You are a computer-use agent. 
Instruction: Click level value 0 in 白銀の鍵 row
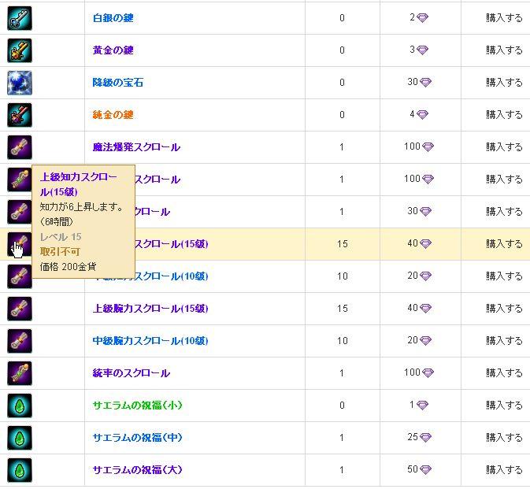point(342,18)
